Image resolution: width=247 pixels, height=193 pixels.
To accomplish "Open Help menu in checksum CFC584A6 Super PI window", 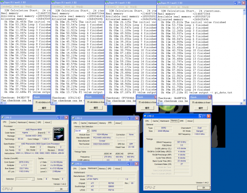I will click(134, 7).
